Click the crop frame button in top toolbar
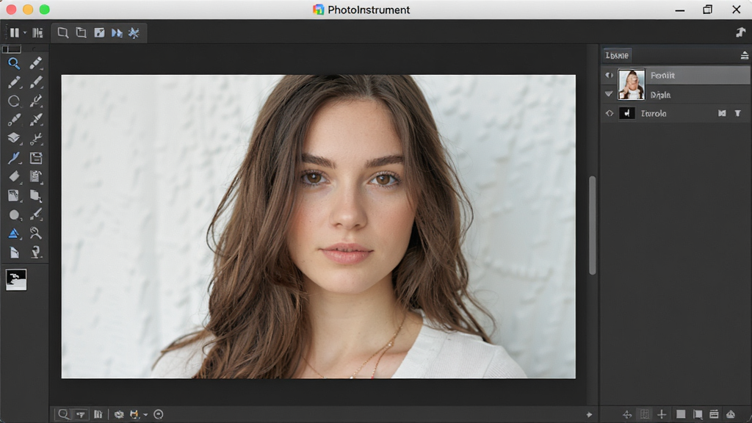This screenshot has width=752, height=423. pos(81,32)
